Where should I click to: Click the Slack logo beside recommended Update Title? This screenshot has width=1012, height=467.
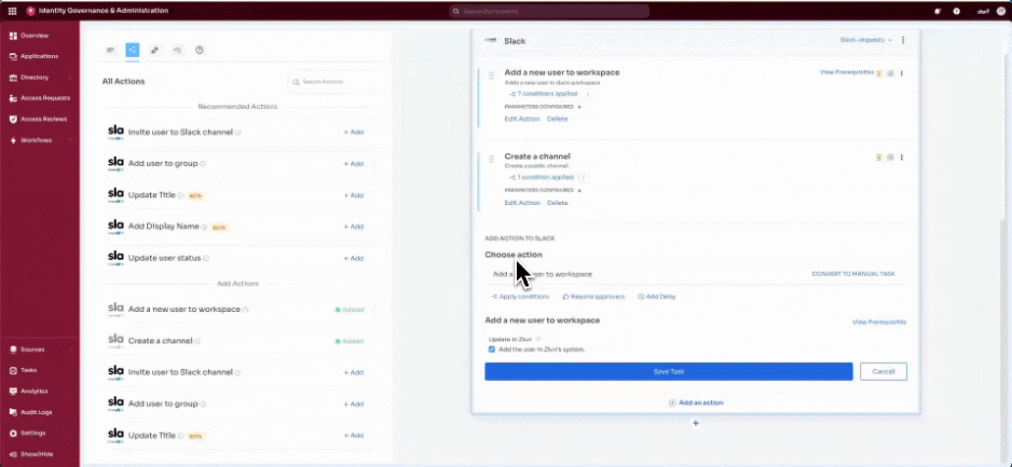click(116, 195)
